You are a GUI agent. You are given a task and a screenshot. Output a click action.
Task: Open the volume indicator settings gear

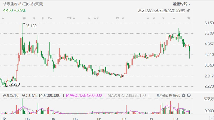coord(183,95)
